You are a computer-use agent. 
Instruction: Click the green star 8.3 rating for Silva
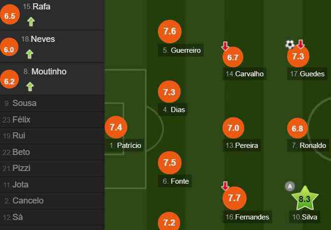(x=305, y=198)
